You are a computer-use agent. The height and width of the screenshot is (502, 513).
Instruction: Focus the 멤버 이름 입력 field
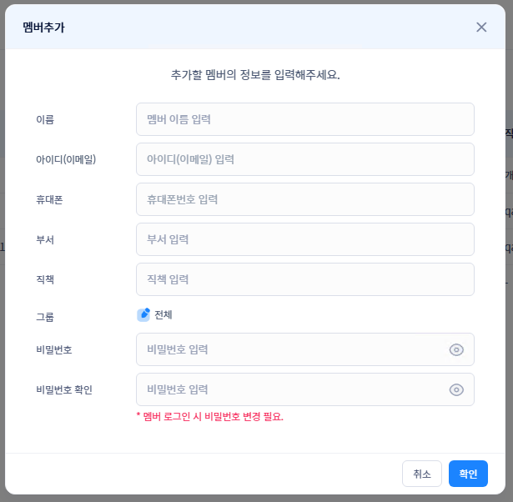point(304,119)
